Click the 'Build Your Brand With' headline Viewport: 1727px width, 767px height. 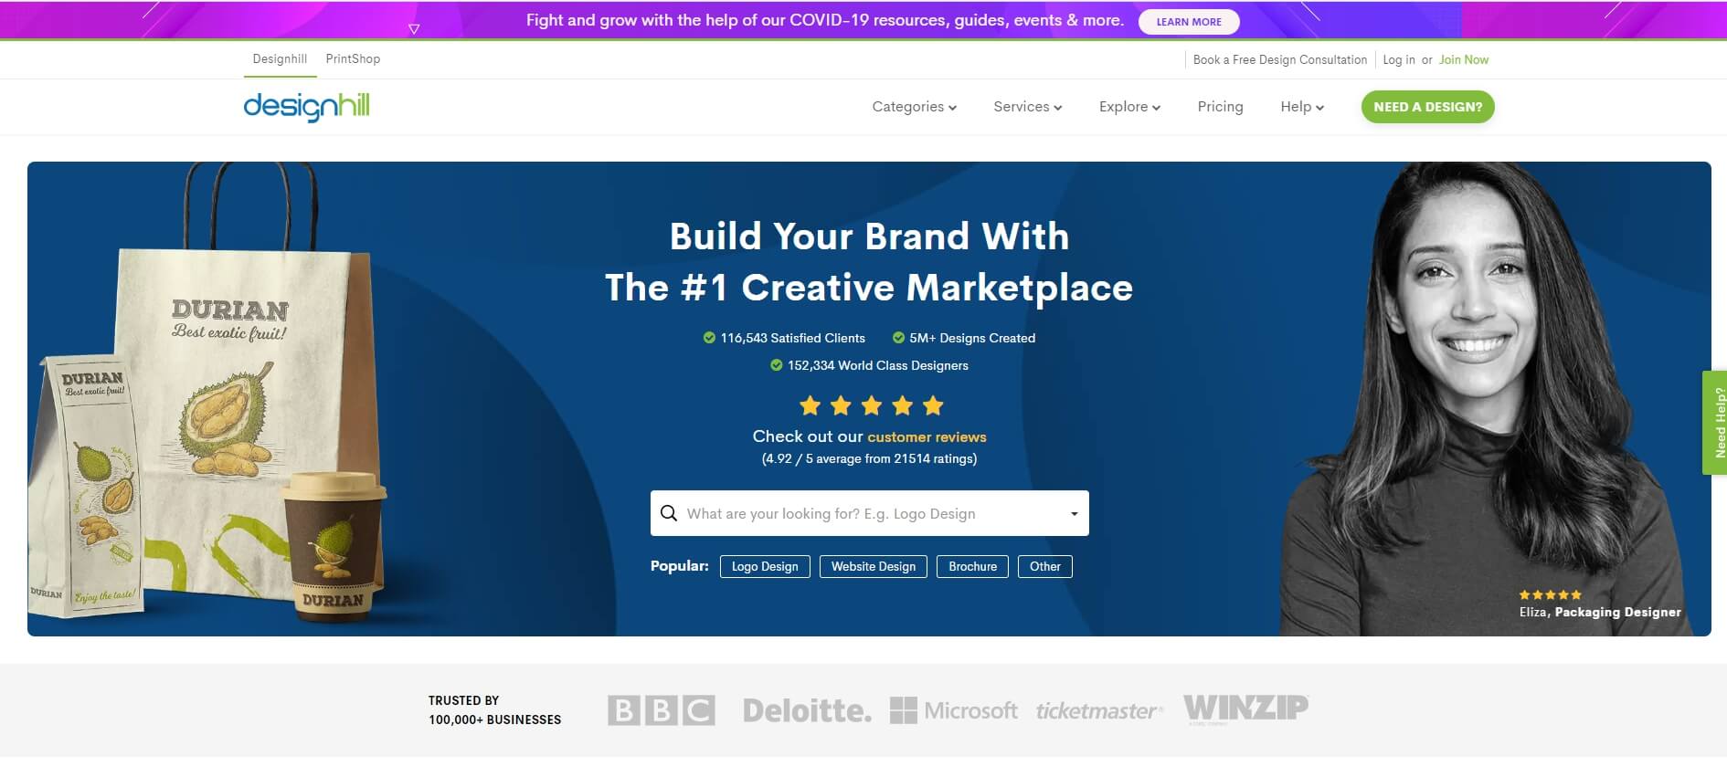pyautogui.click(x=869, y=236)
